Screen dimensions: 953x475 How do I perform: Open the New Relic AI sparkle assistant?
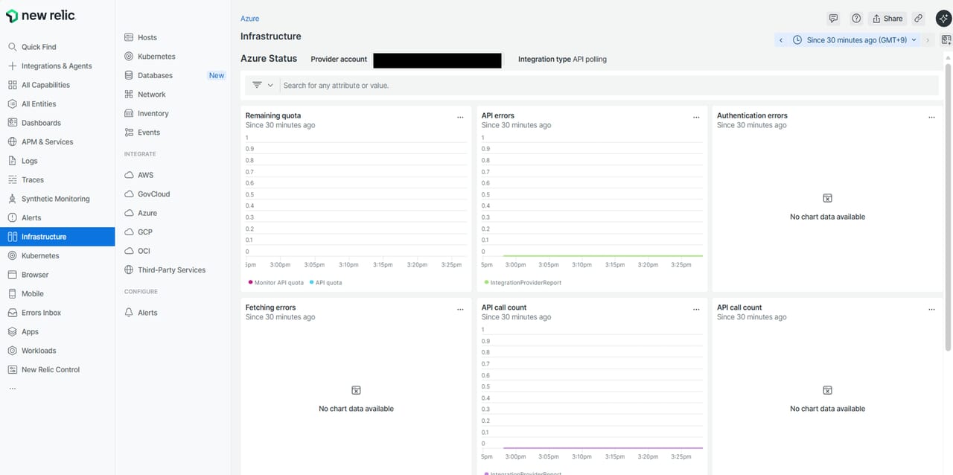click(x=943, y=19)
